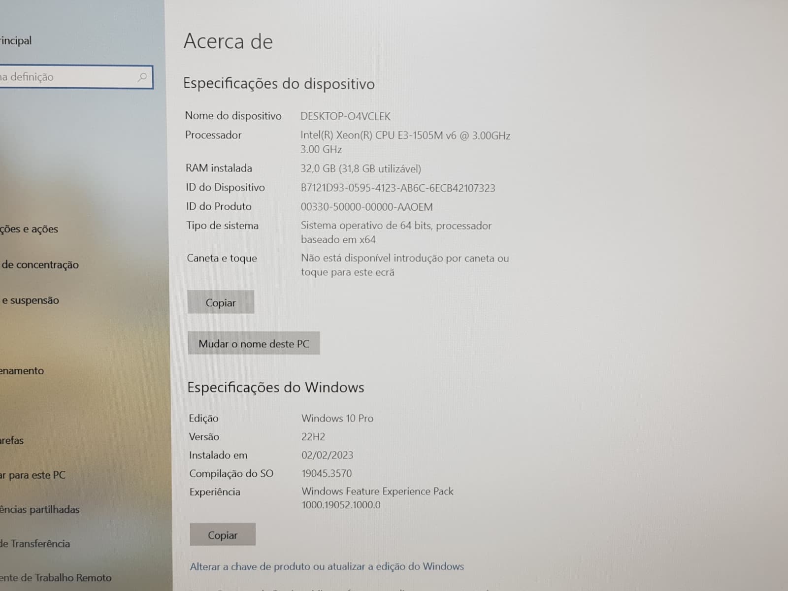The height and width of the screenshot is (591, 788).
Task: Click 'Especificações do dispositivo' heading
Action: [x=279, y=84]
